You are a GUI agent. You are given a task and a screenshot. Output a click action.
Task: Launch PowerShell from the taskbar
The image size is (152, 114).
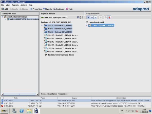(22, 111)
